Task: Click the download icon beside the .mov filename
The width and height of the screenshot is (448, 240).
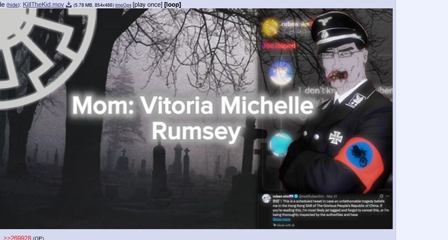Action: [x=69, y=5]
